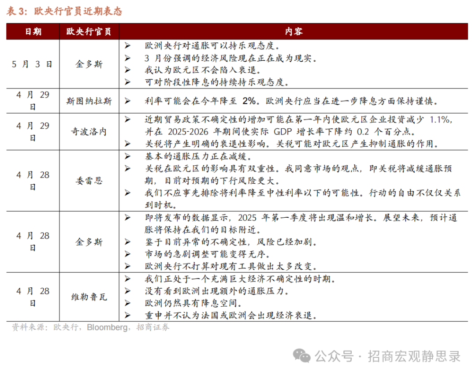This screenshot has width=476, height=375.
Task: Click the 欧央行官员 column header
Action: tap(89, 31)
